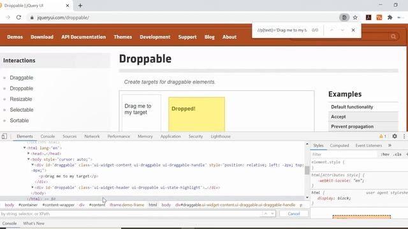Click the DevTools warning count icon
408x229 pixels.
[382, 136]
